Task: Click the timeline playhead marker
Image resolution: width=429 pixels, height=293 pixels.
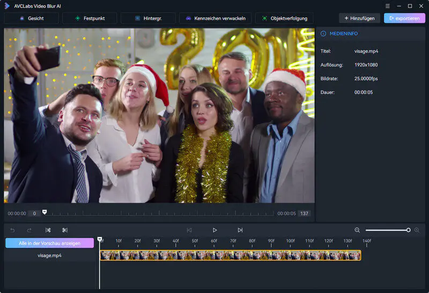Action: (x=100, y=239)
